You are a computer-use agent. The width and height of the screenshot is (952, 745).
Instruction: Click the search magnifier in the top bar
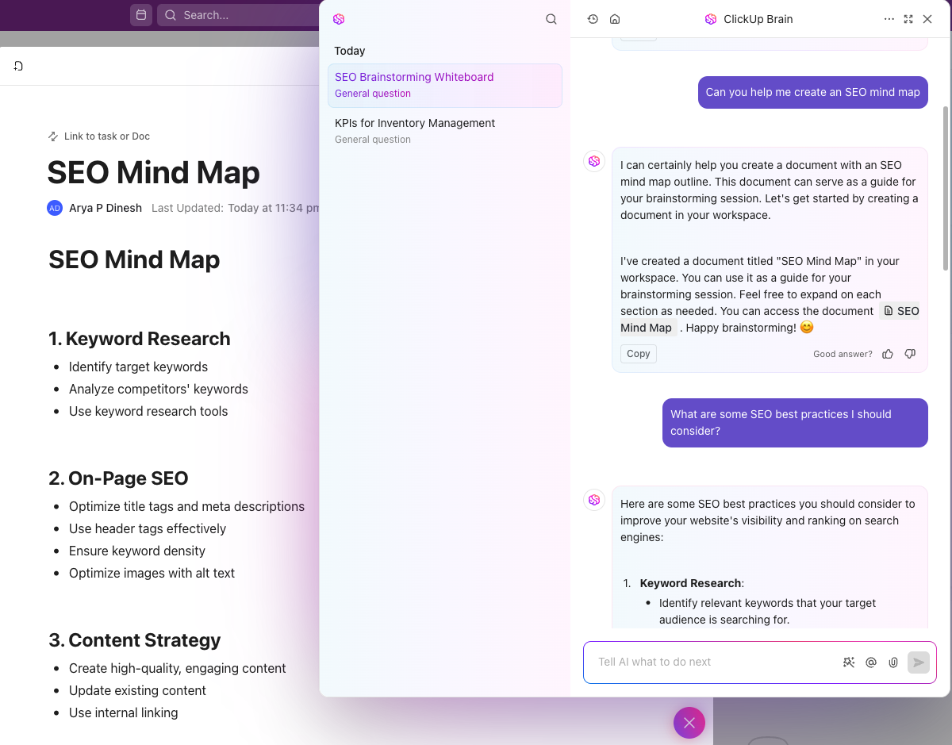[x=170, y=14]
